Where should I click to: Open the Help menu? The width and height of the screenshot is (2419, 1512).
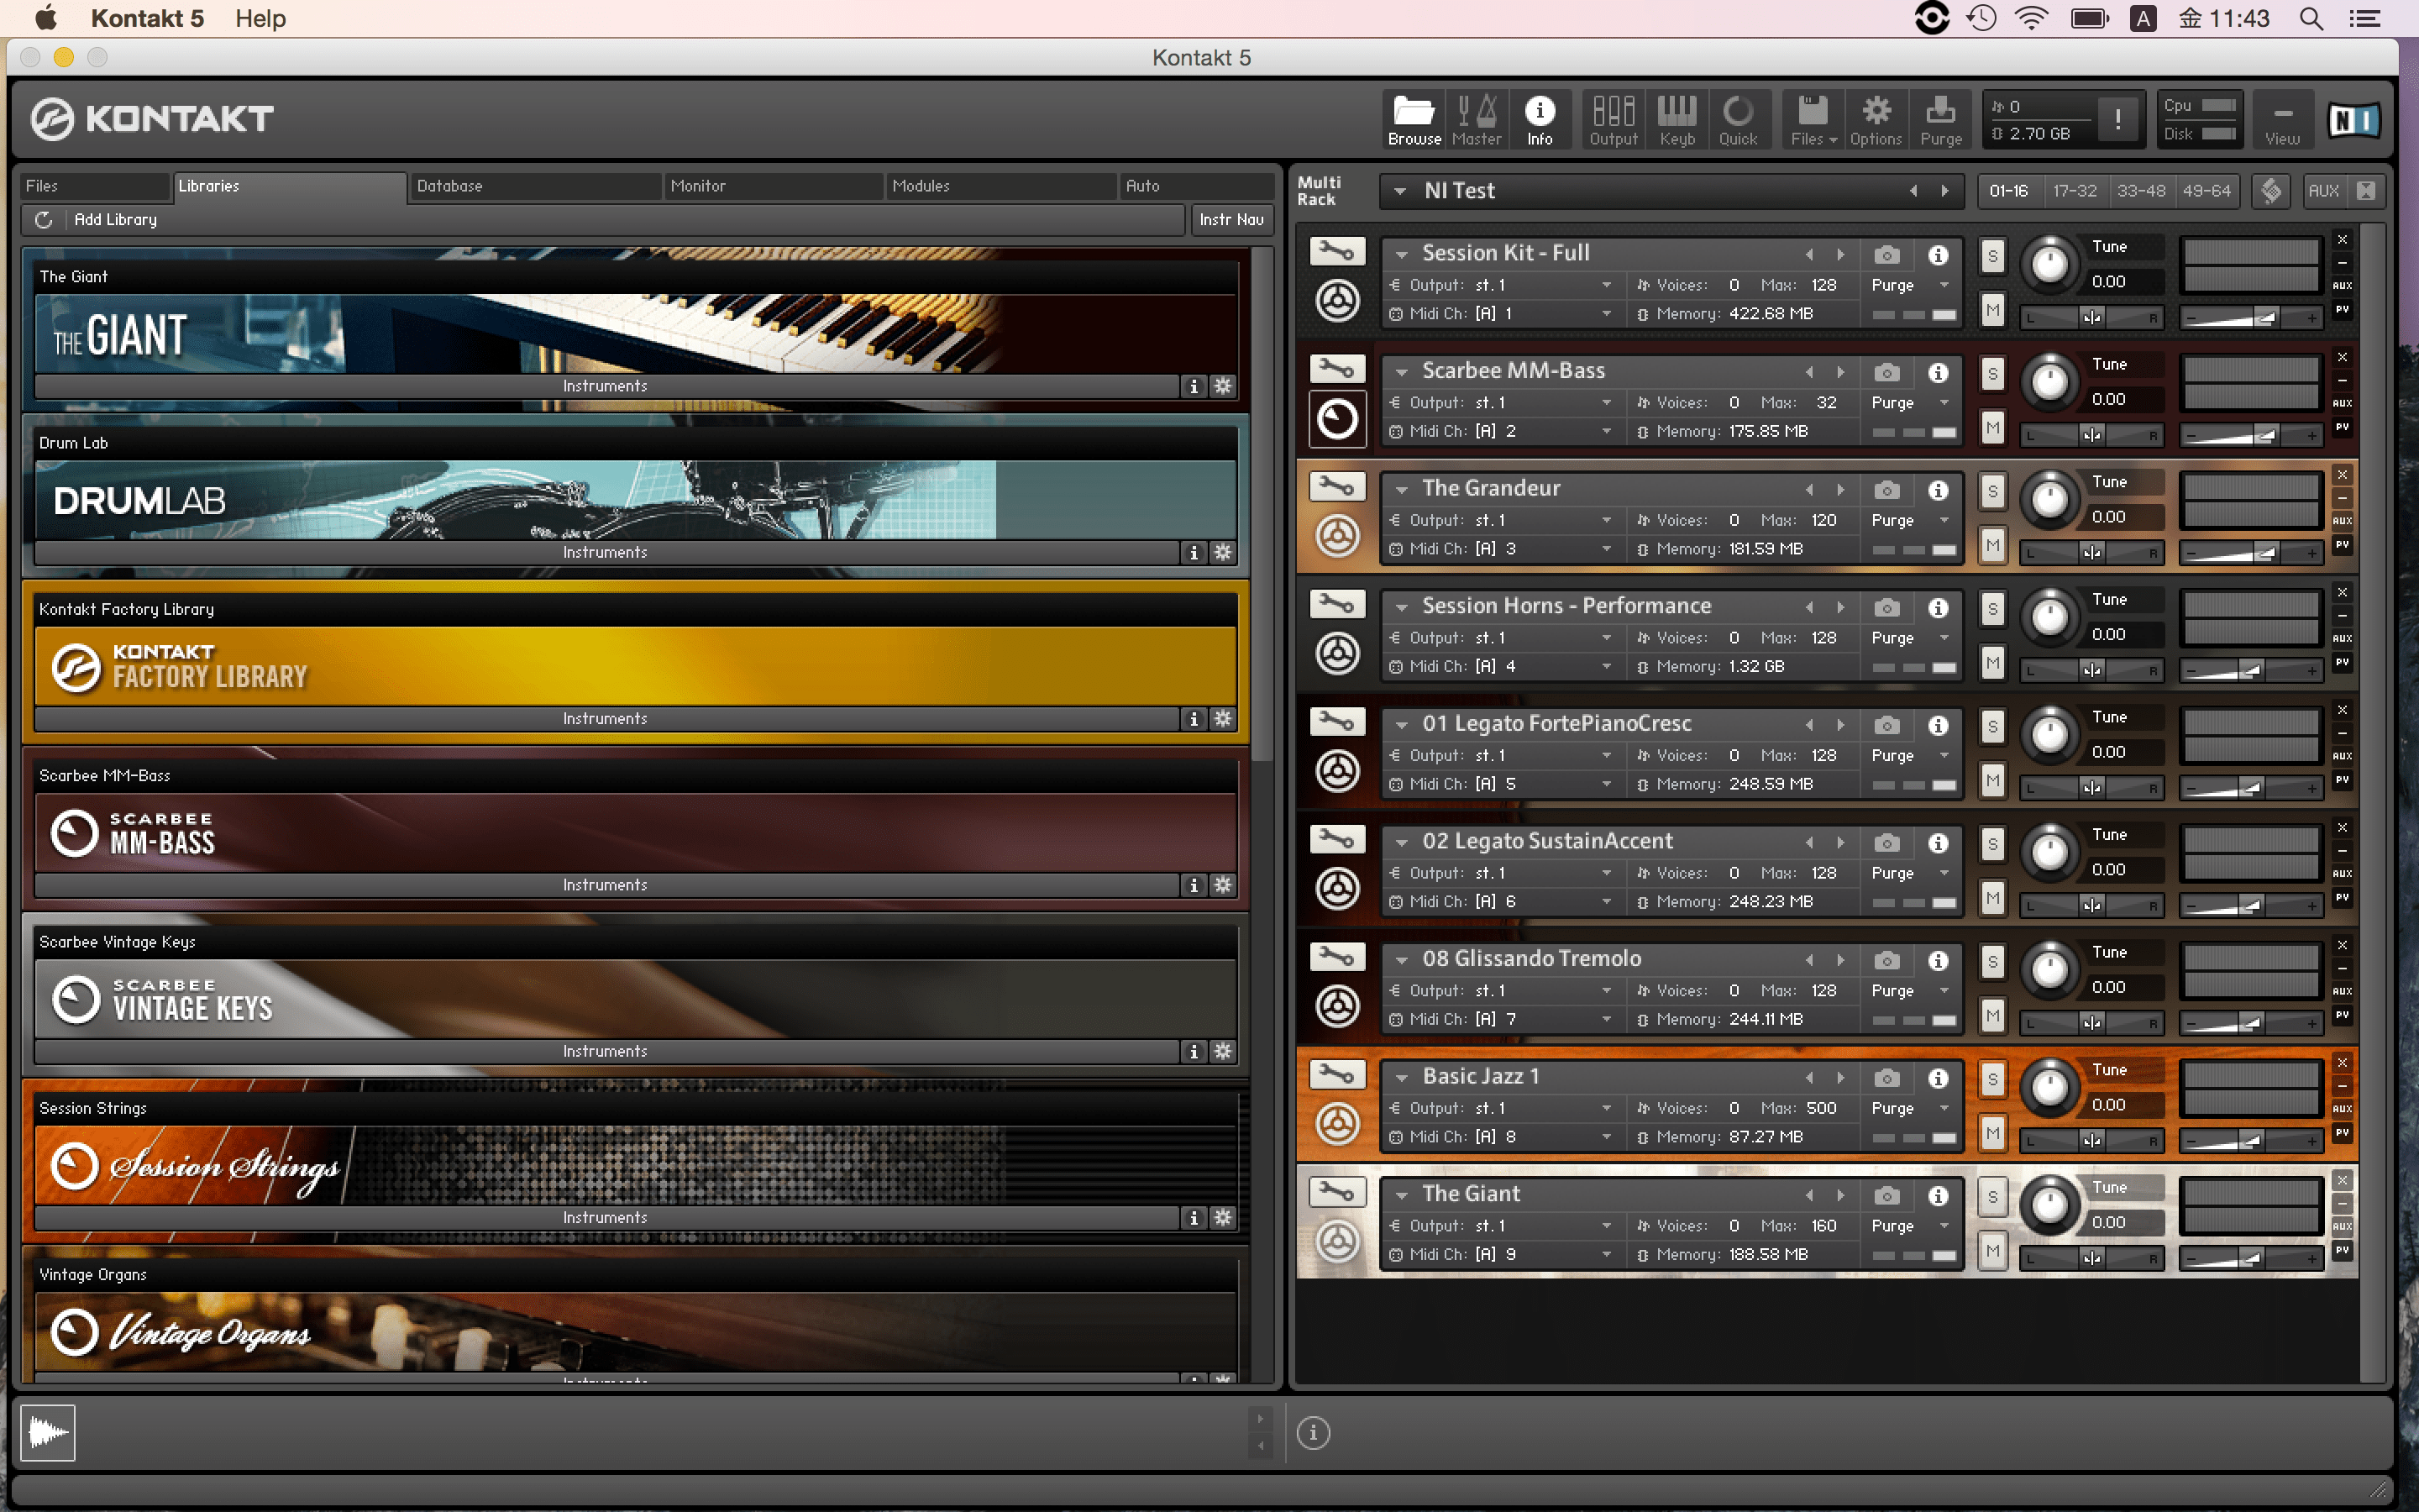click(x=260, y=18)
